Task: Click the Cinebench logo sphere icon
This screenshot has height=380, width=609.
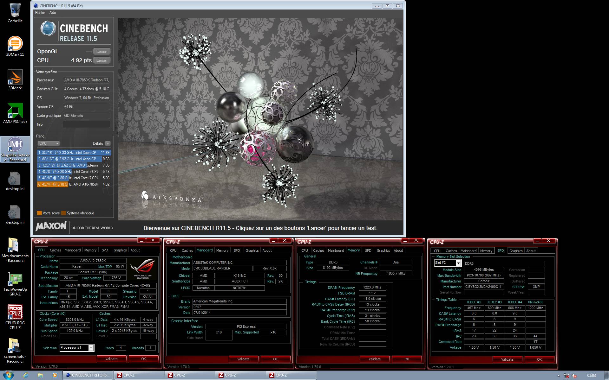Action: click(x=48, y=28)
